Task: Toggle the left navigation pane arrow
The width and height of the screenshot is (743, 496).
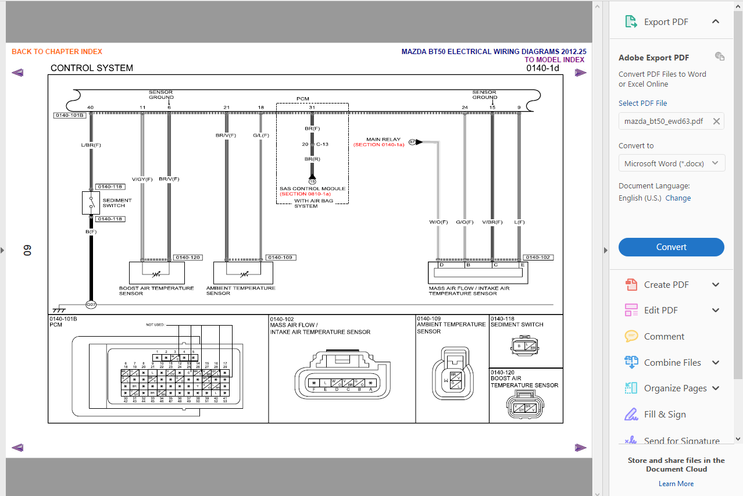Action: pyautogui.click(x=2, y=250)
